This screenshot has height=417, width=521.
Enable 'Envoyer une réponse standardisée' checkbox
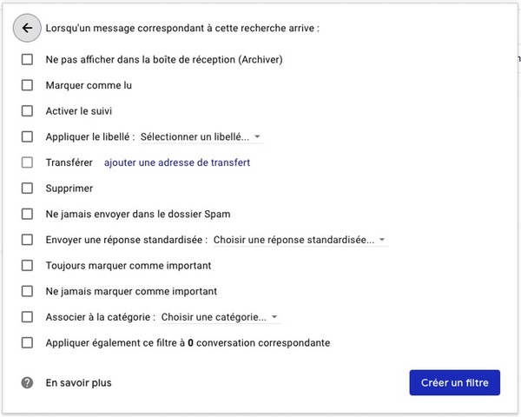(x=28, y=240)
